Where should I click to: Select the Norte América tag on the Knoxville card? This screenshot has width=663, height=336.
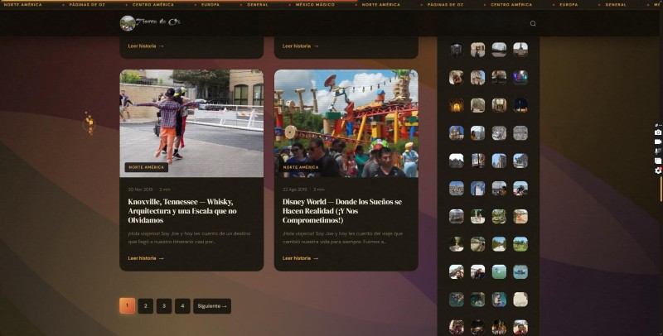point(147,167)
